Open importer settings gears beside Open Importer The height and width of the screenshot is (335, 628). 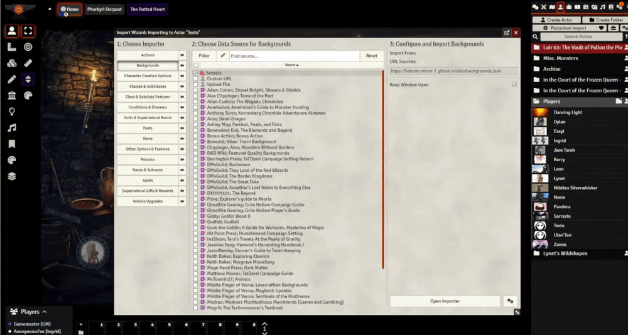pyautogui.click(x=510, y=301)
